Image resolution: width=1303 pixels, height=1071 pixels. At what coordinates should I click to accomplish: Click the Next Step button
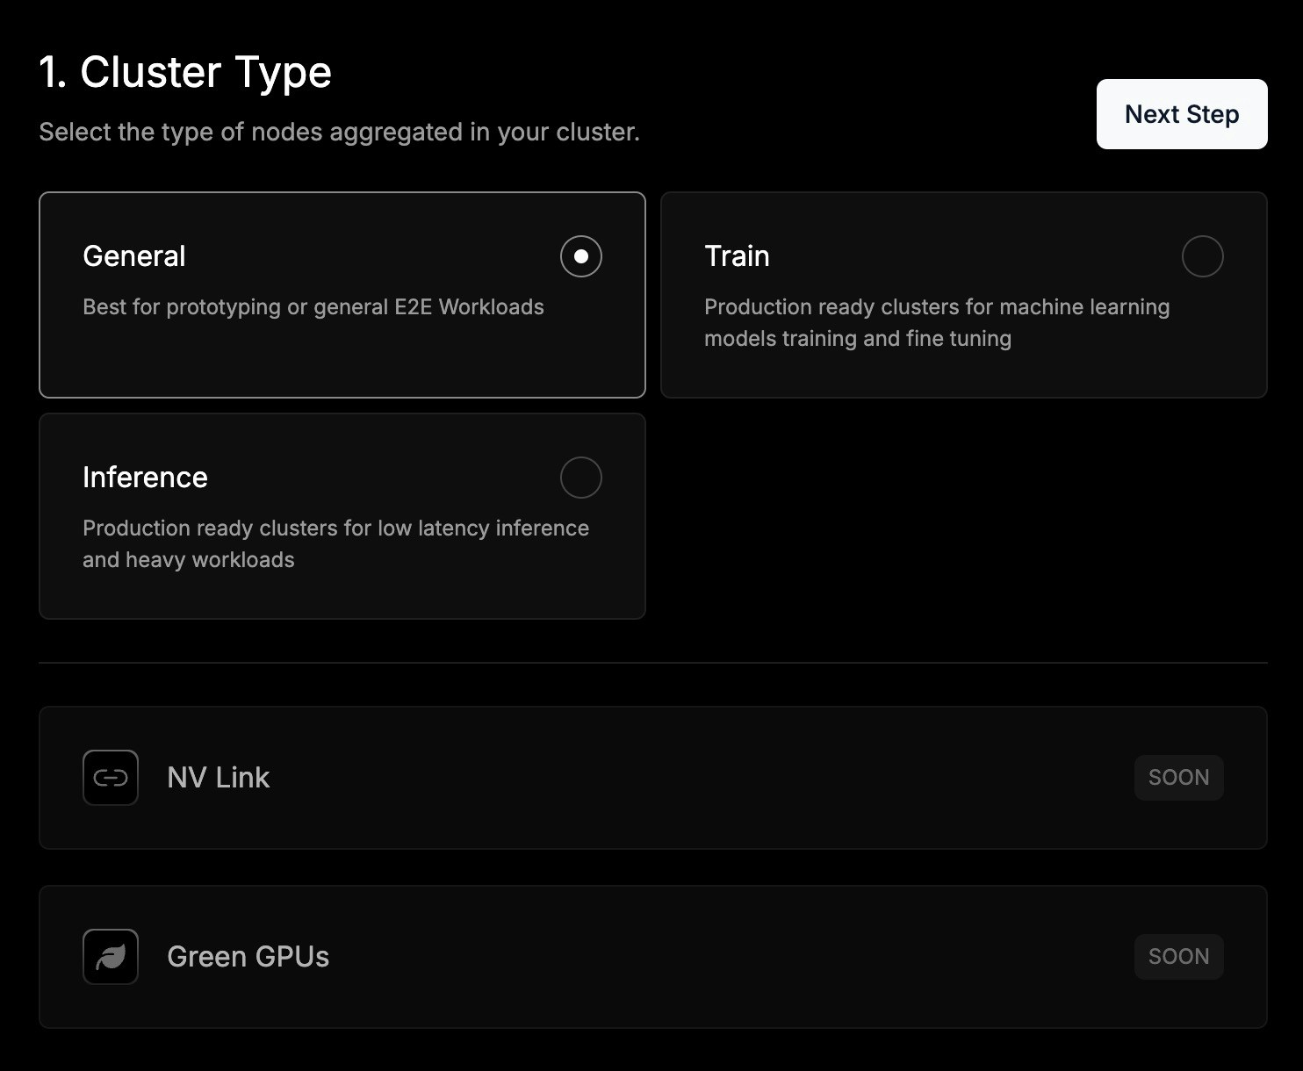(x=1182, y=114)
